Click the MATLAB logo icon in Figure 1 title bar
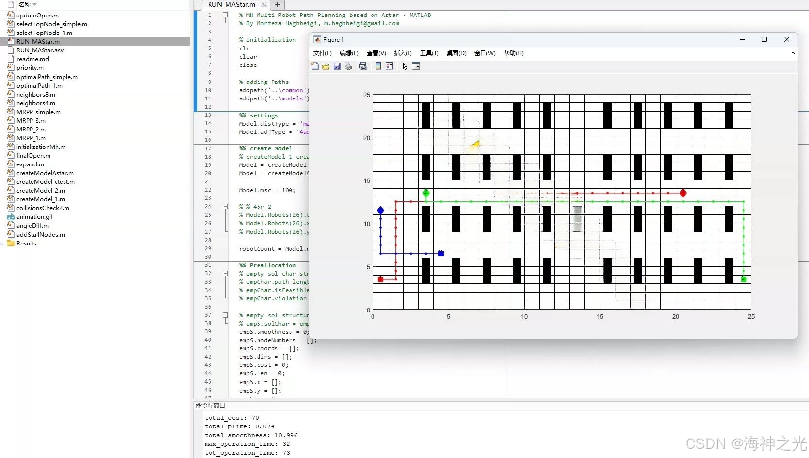Image resolution: width=809 pixels, height=458 pixels. [x=317, y=40]
